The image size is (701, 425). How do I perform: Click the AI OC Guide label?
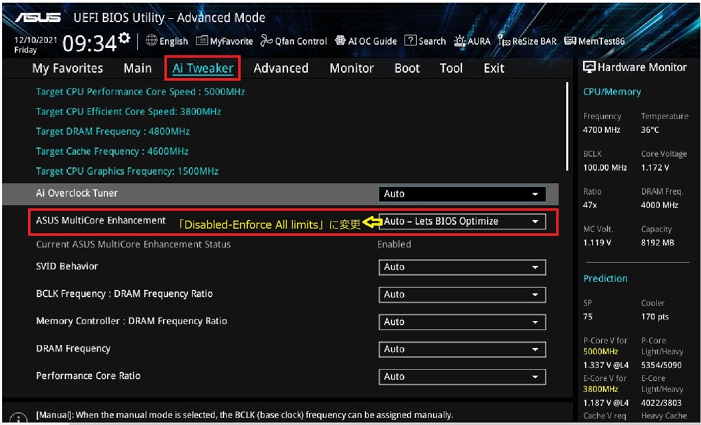click(372, 41)
